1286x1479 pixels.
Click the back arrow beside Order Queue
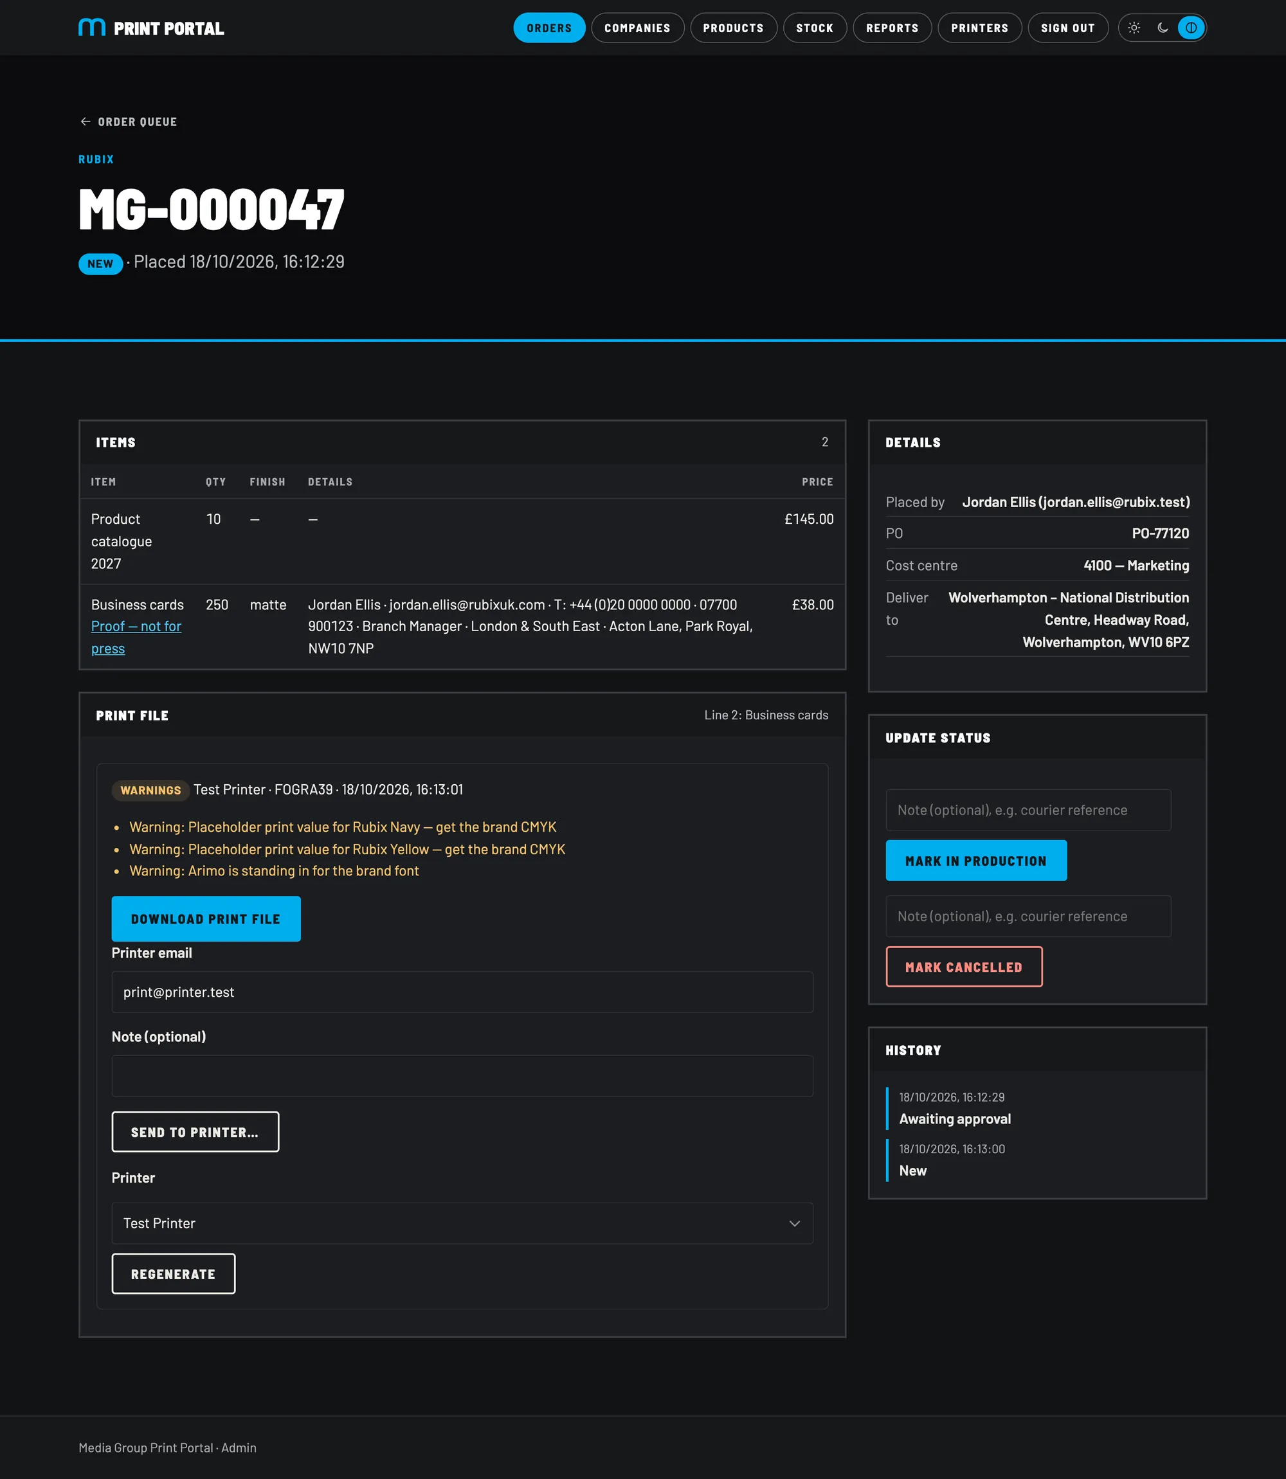(86, 122)
